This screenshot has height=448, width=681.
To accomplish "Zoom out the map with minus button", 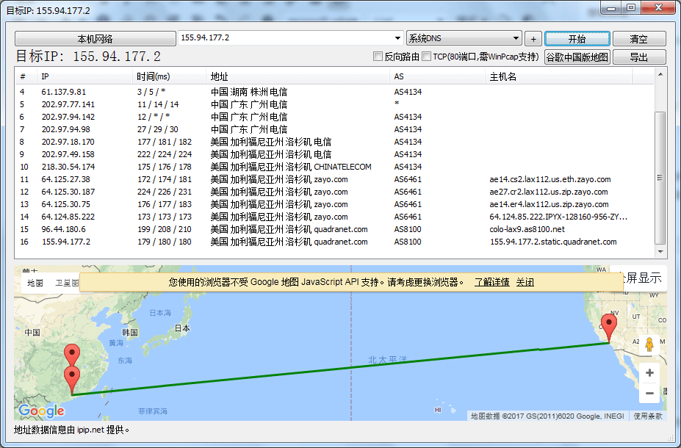I will click(649, 394).
